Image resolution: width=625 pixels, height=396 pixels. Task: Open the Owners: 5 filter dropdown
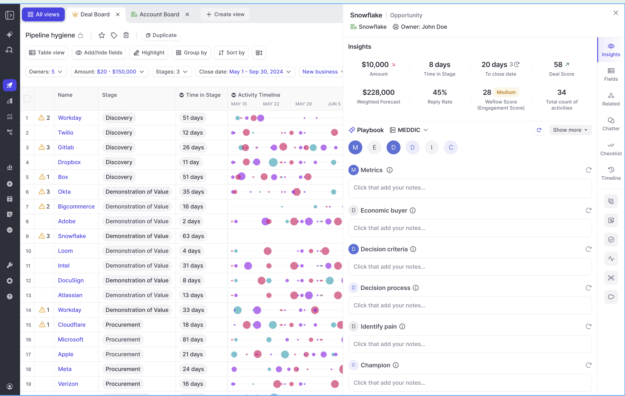pyautogui.click(x=46, y=72)
